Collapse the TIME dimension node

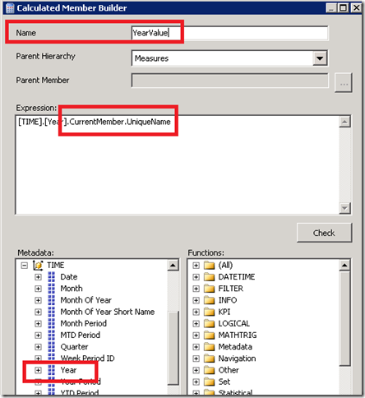pyautogui.click(x=25, y=266)
